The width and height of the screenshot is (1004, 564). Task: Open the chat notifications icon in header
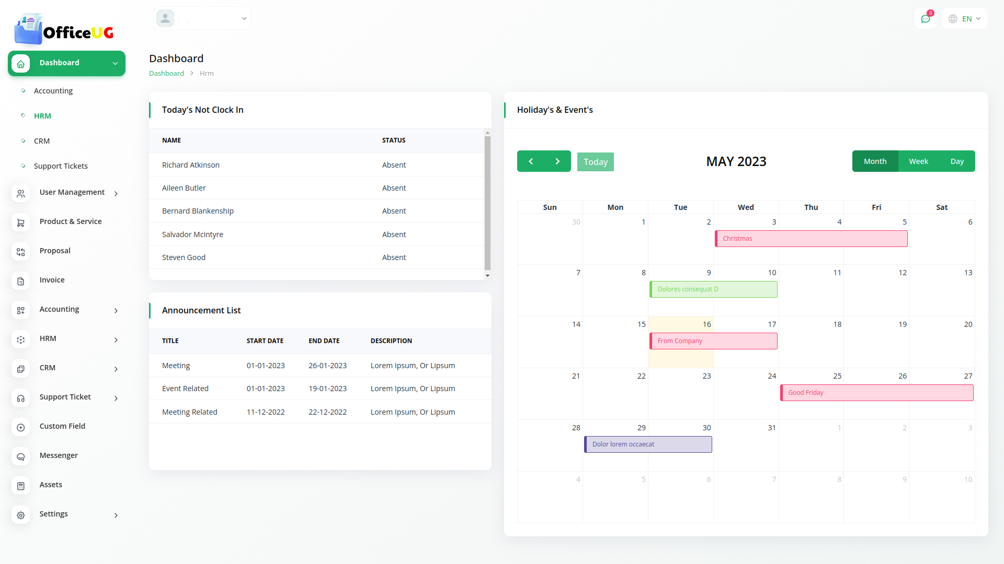point(926,19)
